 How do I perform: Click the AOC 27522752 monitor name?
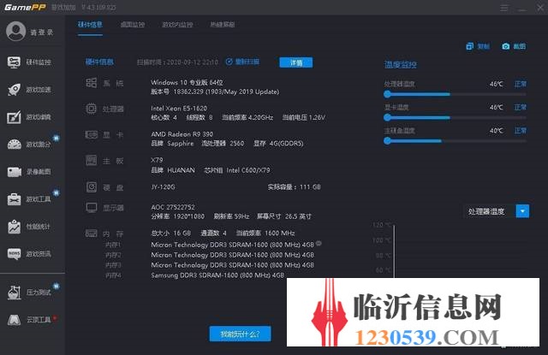tap(173, 207)
